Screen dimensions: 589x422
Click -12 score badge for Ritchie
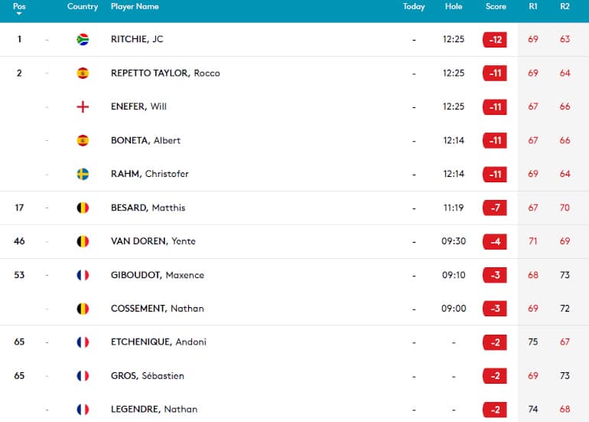tap(495, 40)
